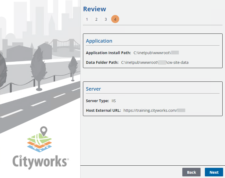This screenshot has height=178, width=225.
Task: Click the Application Install Path label
Action: tap(108, 53)
